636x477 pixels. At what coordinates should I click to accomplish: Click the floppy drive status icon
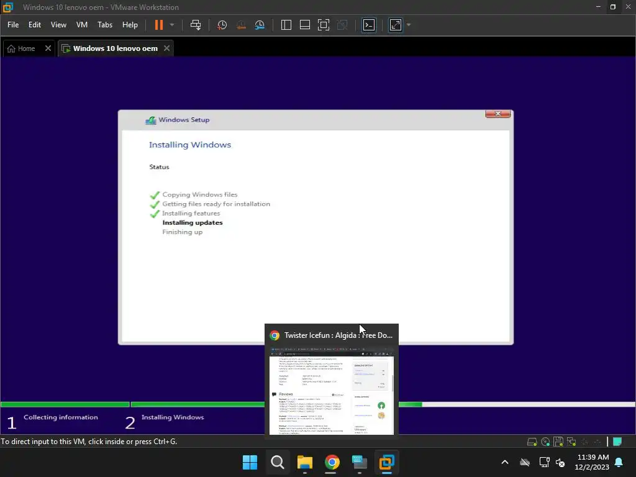tap(558, 442)
